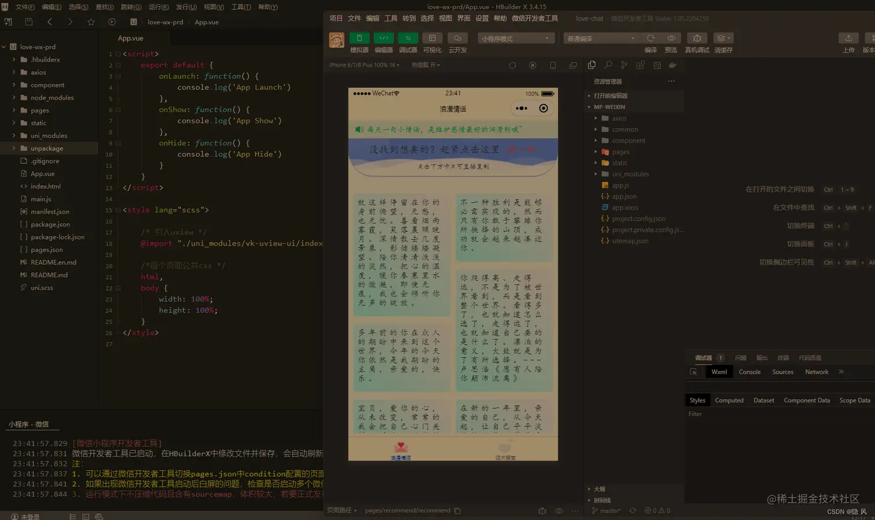
Task: Click the 上传 upload icon
Action: (x=848, y=38)
